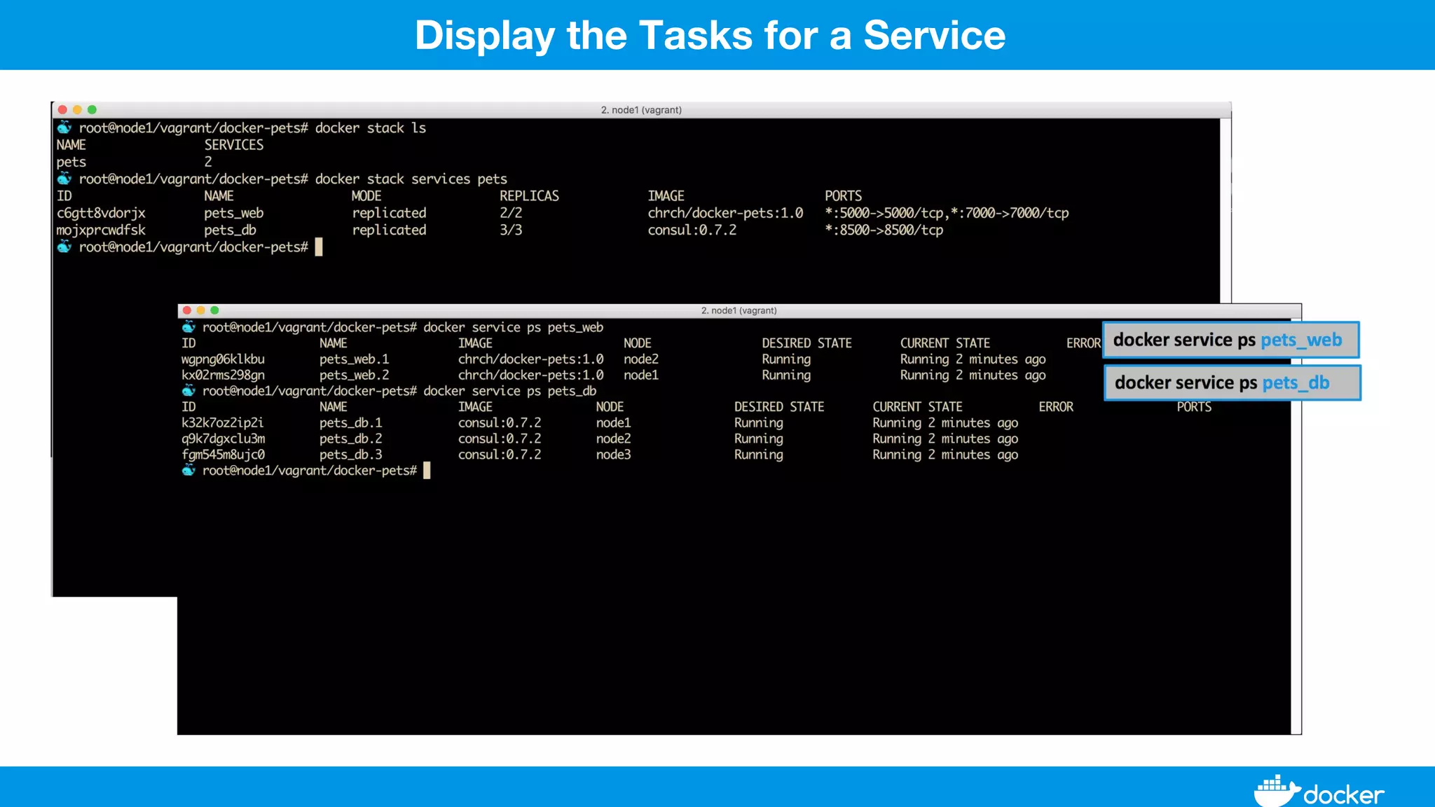Click the 'docker service ps pets_db' callout box
The image size is (1435, 807).
coord(1232,382)
